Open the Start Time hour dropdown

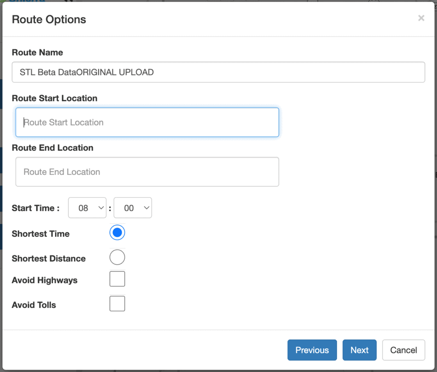click(x=87, y=208)
